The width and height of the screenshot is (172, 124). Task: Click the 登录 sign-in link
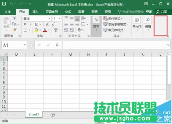point(149,12)
